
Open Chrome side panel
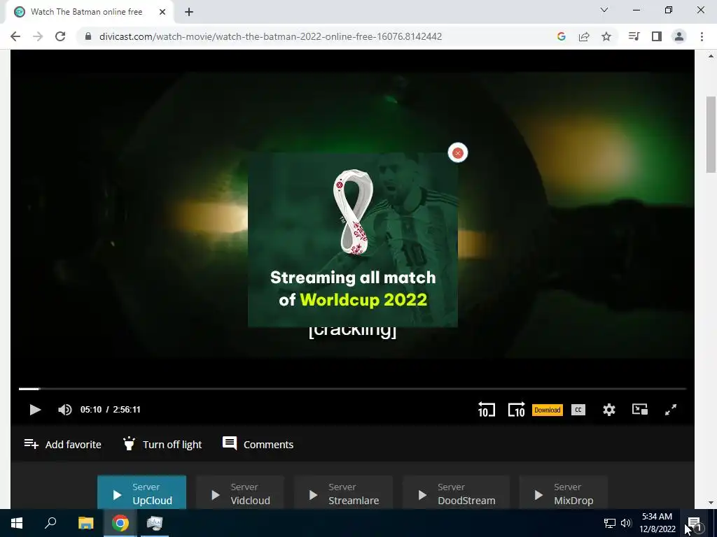coord(657,36)
